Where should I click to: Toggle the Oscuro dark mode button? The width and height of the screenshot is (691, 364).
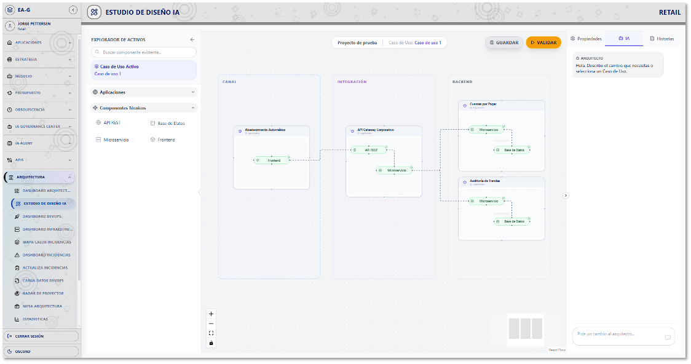42,352
